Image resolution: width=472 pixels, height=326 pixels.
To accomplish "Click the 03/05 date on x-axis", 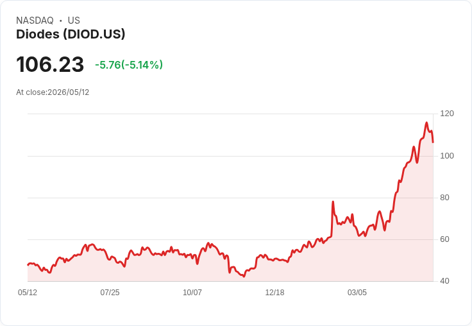I will tap(357, 292).
